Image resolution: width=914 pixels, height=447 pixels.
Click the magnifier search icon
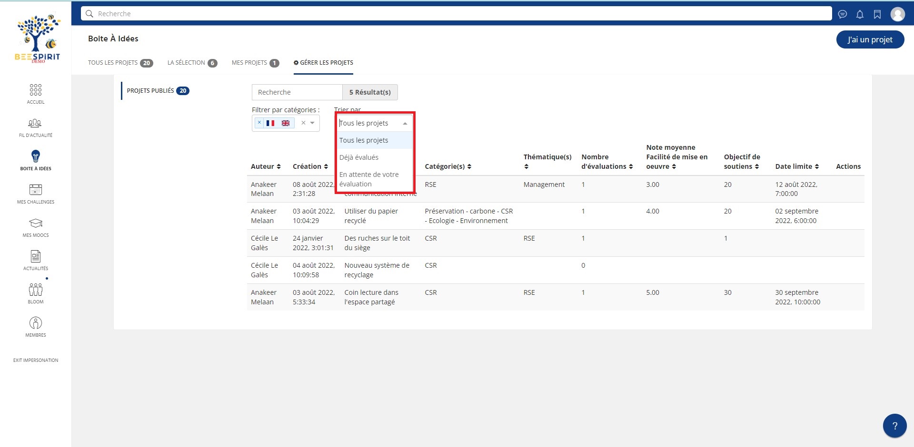[89, 14]
